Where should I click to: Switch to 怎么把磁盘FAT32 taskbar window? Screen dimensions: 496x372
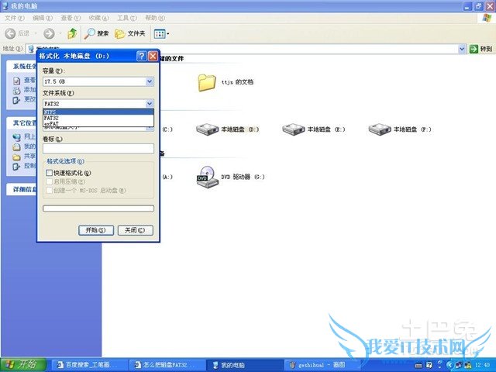[x=167, y=365]
